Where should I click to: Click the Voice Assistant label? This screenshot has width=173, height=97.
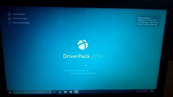pos(19,14)
